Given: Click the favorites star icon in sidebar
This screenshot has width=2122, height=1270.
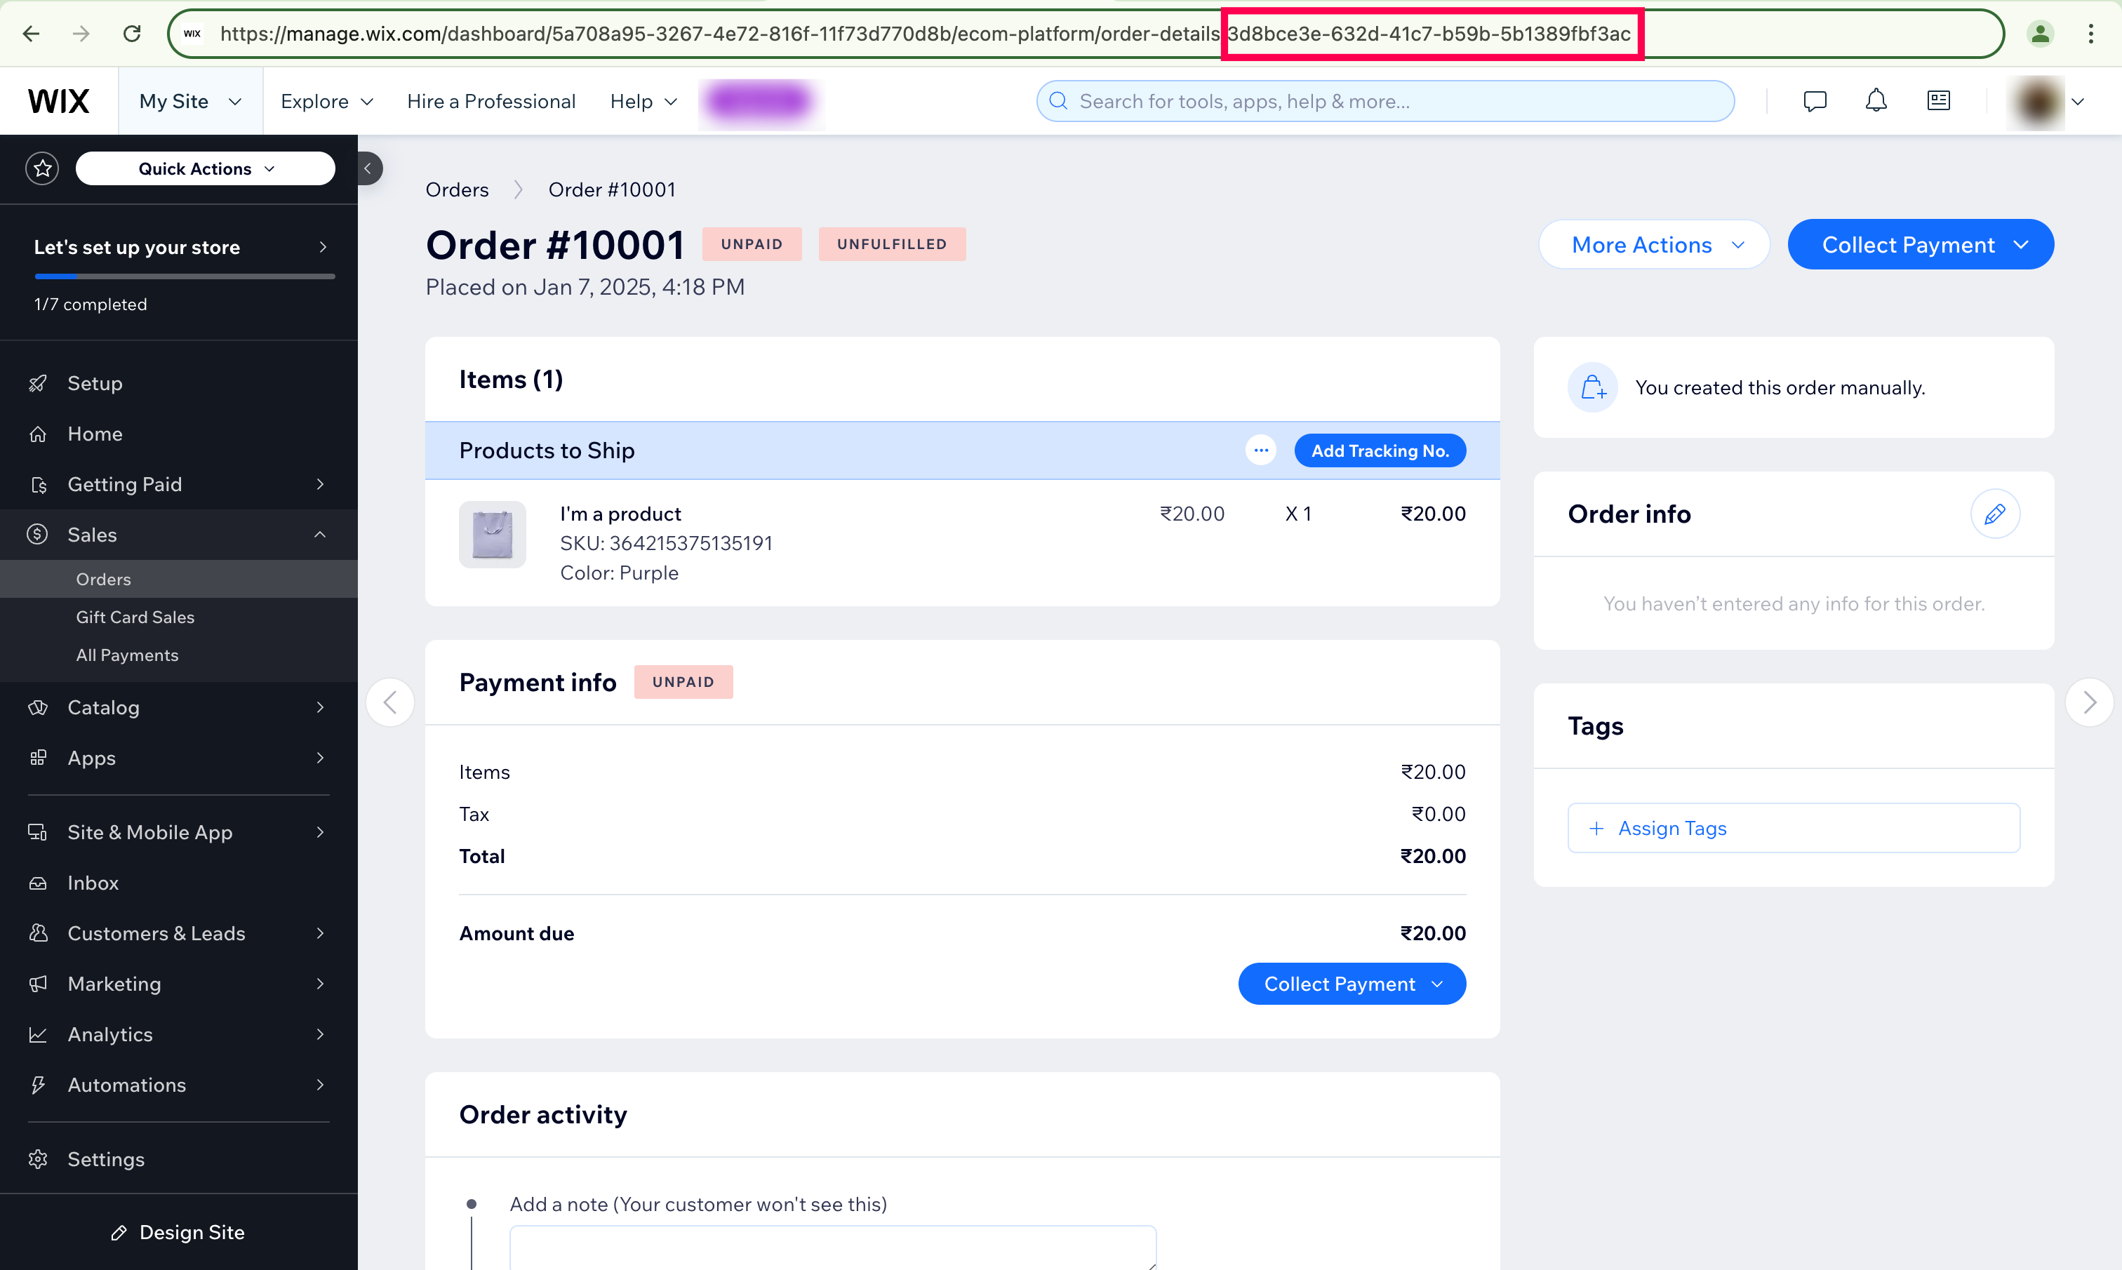Looking at the screenshot, I should 42,168.
